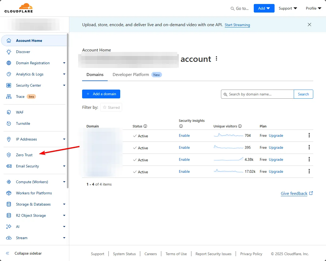Expand the Domain Registration submenu
Viewport: 326px width, 261px height.
(64, 63)
